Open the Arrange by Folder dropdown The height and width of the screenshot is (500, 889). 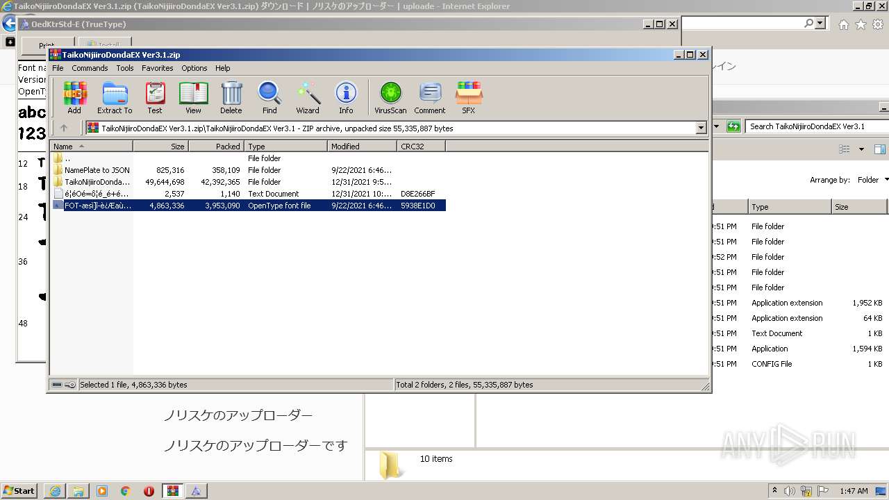(x=873, y=180)
